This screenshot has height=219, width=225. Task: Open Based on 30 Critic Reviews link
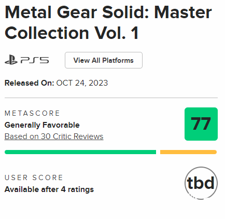pos(54,136)
